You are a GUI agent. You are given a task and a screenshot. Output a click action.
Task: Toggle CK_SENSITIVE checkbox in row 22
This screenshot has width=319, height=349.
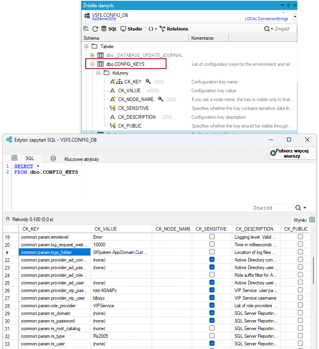[x=212, y=260]
